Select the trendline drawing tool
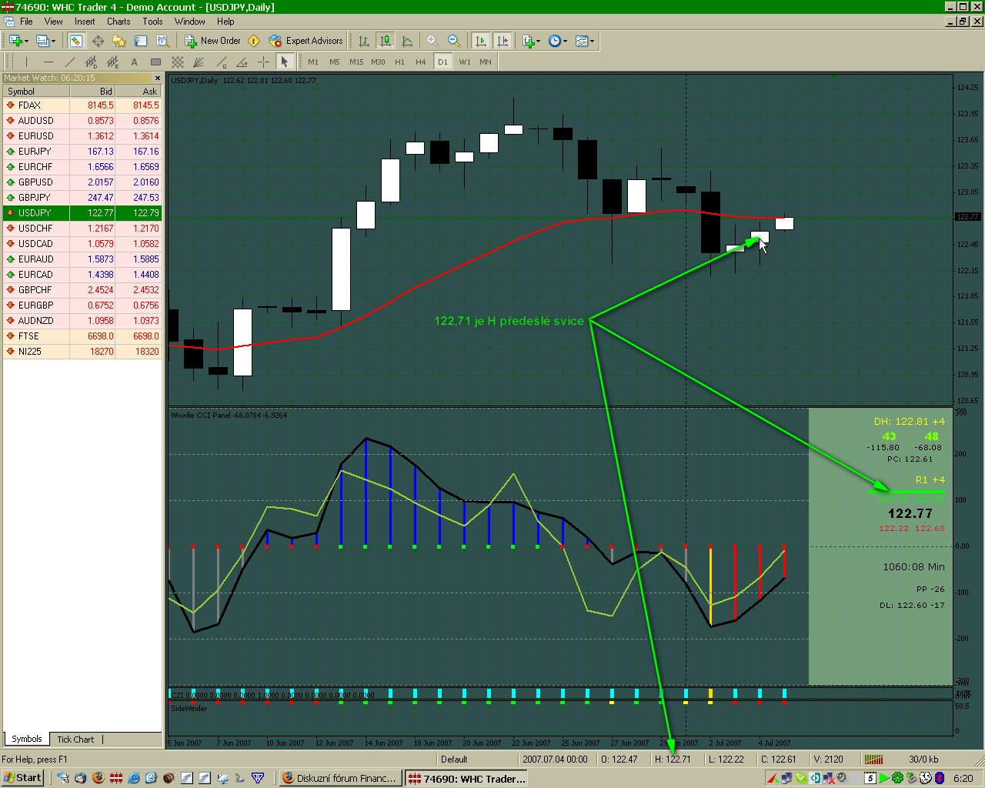The height and width of the screenshot is (788, 985). (69, 62)
